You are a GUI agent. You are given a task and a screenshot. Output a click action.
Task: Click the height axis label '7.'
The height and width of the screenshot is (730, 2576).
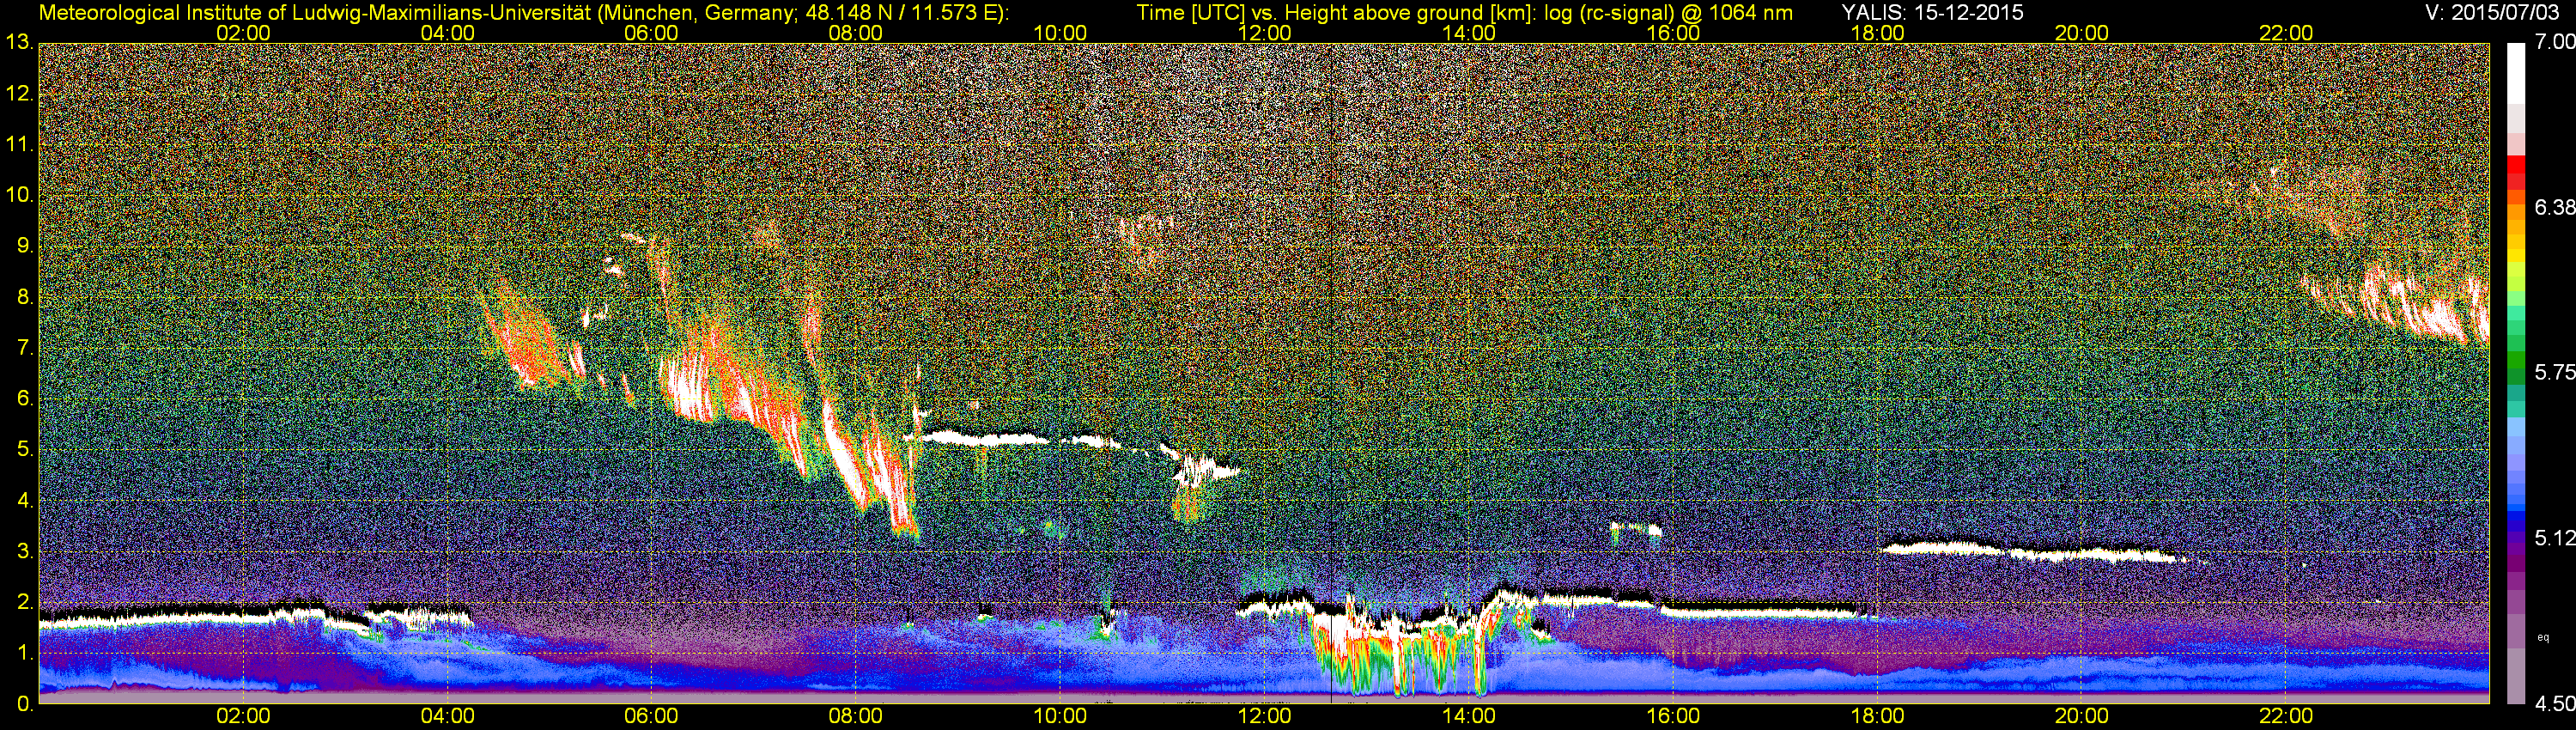[x=24, y=349]
